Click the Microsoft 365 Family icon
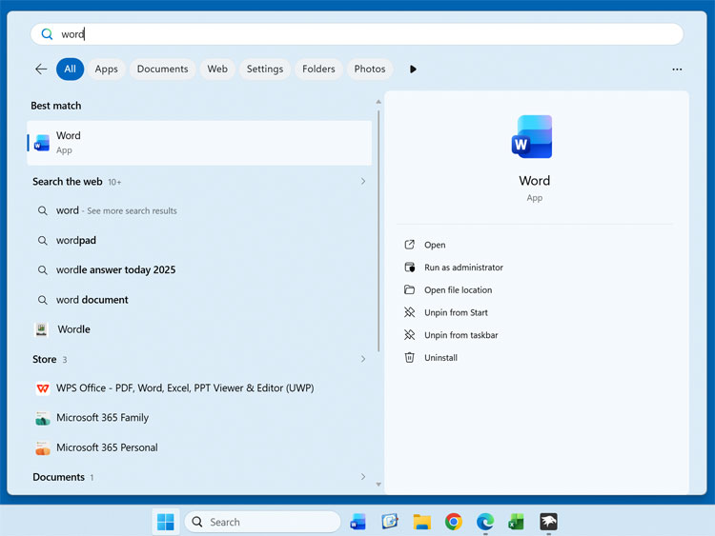The width and height of the screenshot is (715, 536). click(42, 418)
